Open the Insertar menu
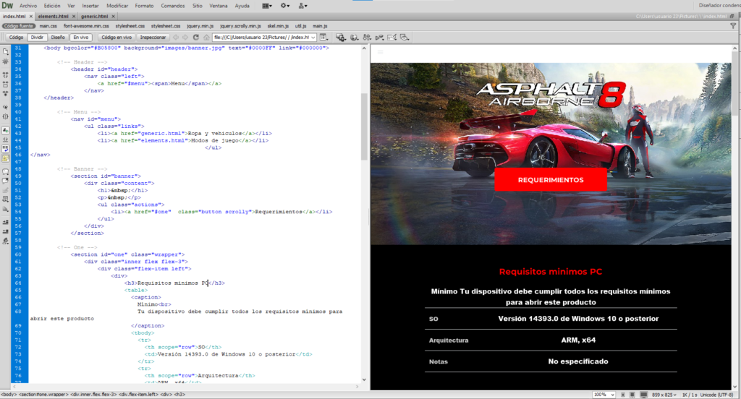Image resolution: width=741 pixels, height=399 pixels. tap(90, 6)
